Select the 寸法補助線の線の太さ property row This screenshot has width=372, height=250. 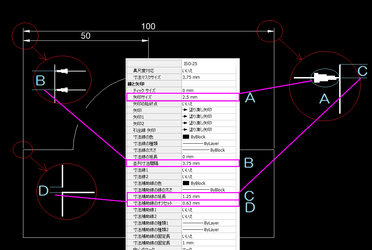click(x=153, y=190)
